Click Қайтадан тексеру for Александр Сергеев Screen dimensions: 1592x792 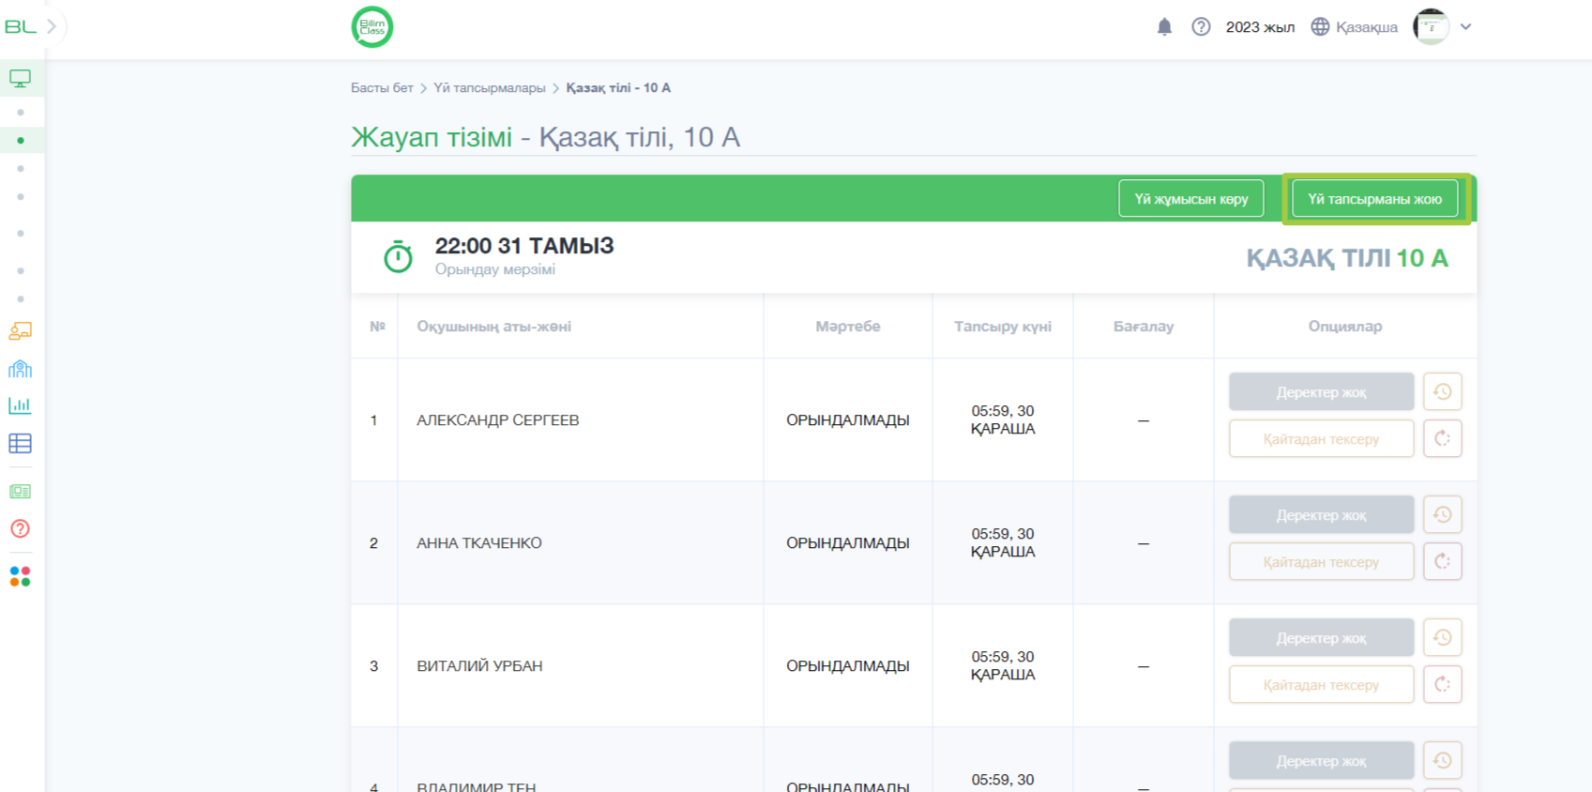[x=1321, y=438]
